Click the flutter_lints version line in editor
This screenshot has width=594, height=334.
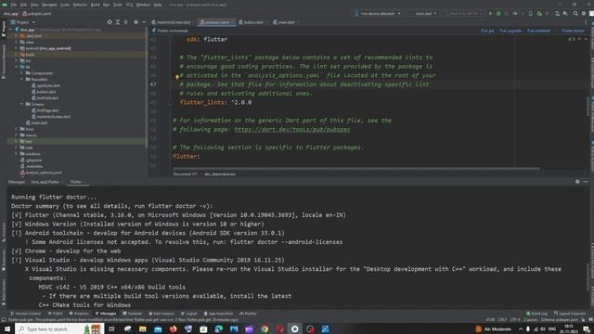[215, 102]
